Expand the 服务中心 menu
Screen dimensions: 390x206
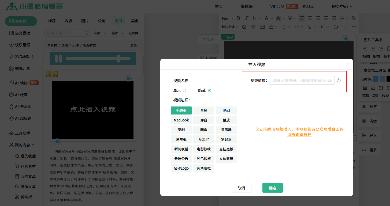pos(342,7)
